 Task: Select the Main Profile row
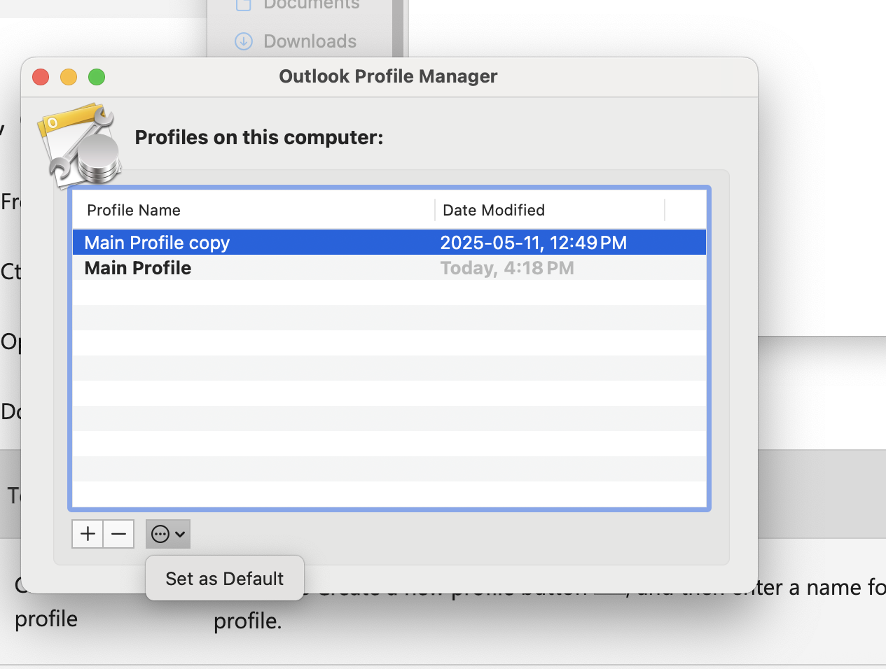pyautogui.click(x=389, y=268)
